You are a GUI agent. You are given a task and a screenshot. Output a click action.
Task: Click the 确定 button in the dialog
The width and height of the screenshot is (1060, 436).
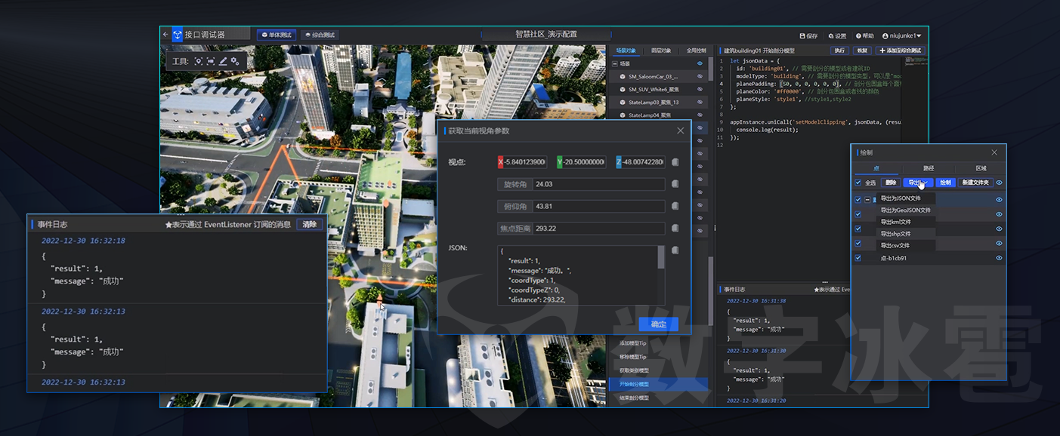click(x=658, y=324)
